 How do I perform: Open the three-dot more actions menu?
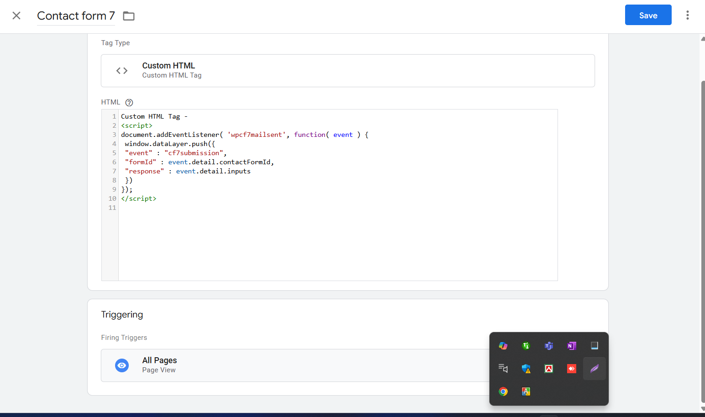click(x=687, y=15)
